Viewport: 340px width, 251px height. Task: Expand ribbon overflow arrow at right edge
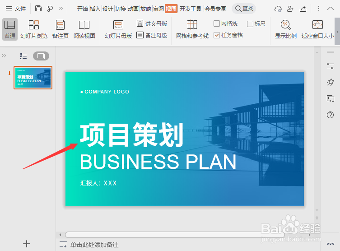(x=337, y=32)
